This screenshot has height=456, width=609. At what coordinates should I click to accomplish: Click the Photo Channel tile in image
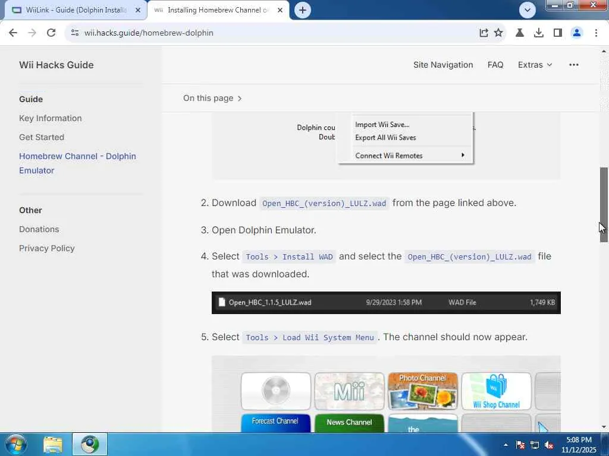(423, 391)
